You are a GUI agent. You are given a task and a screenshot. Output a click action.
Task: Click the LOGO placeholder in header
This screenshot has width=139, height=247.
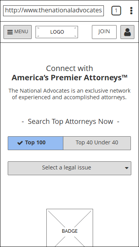click(x=57, y=32)
